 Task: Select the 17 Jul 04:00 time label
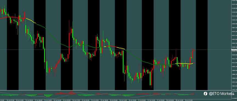point(142,100)
